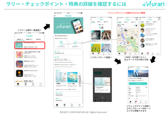The height and width of the screenshot is (116, 167).
Task: Tap the bell notification icon in the rally detail screen
Action: (x=72, y=105)
